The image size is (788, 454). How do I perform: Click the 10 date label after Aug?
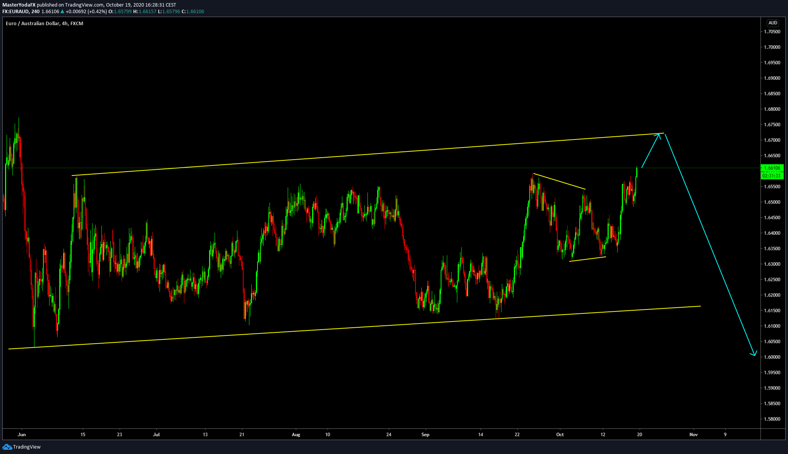click(328, 435)
